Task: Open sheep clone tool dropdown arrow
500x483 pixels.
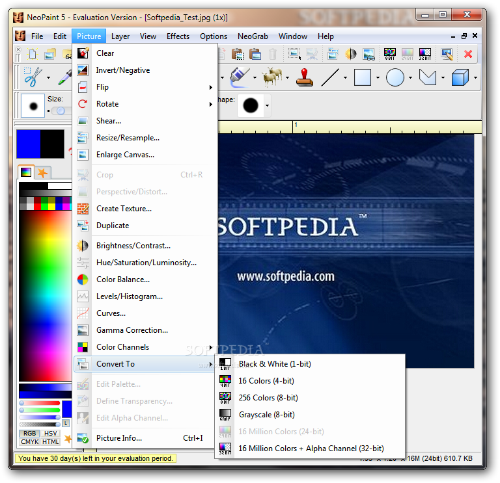Action: [x=287, y=77]
